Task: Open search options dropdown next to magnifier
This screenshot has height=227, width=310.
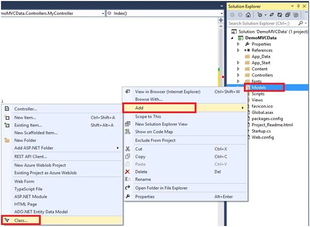Action: (306, 23)
